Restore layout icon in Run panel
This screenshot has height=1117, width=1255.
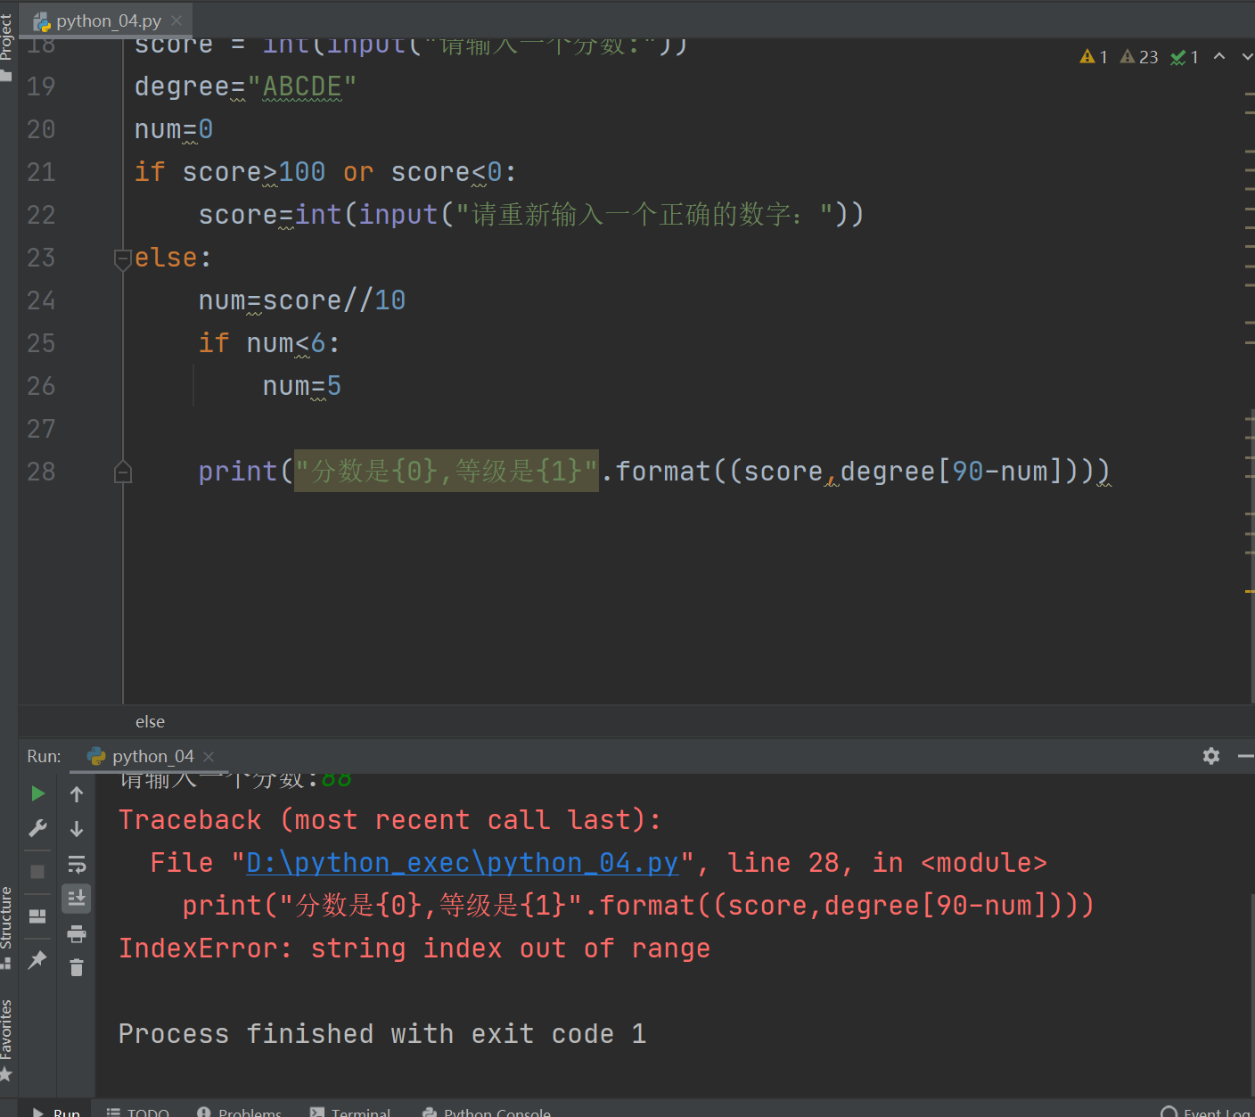pyautogui.click(x=37, y=916)
